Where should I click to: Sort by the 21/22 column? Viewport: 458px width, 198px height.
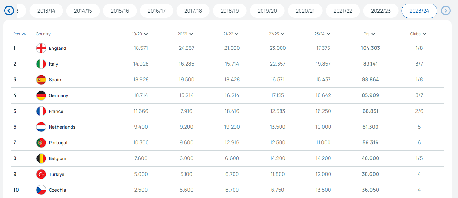[231, 34]
